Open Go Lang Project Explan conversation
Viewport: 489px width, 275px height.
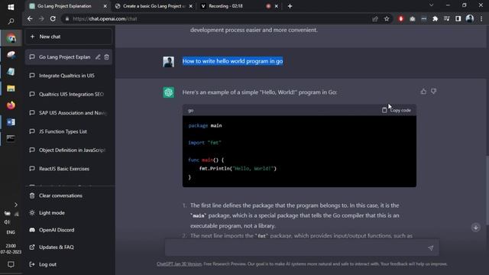pyautogui.click(x=64, y=57)
